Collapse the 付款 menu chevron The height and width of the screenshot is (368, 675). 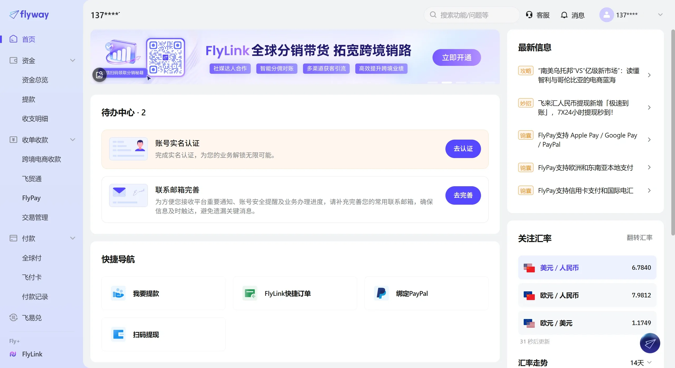tap(73, 238)
